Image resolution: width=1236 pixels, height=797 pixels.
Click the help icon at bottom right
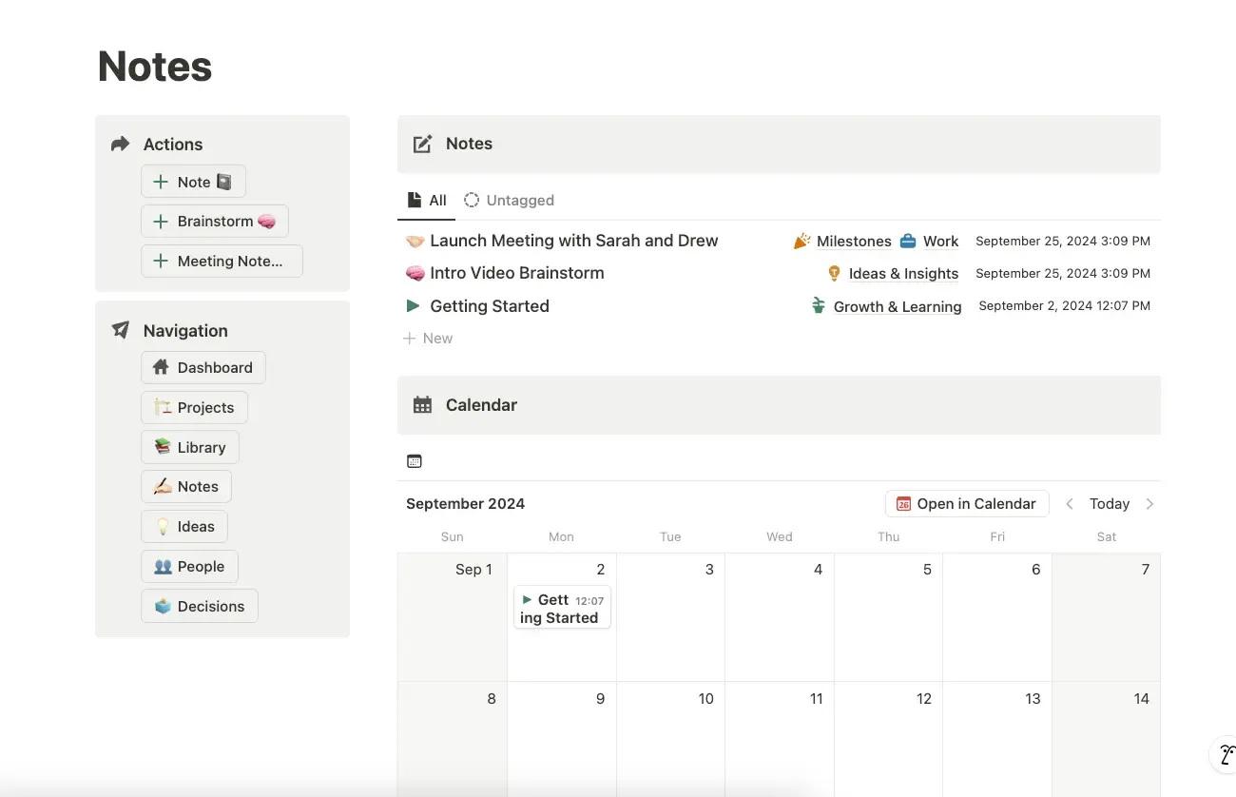1226,756
